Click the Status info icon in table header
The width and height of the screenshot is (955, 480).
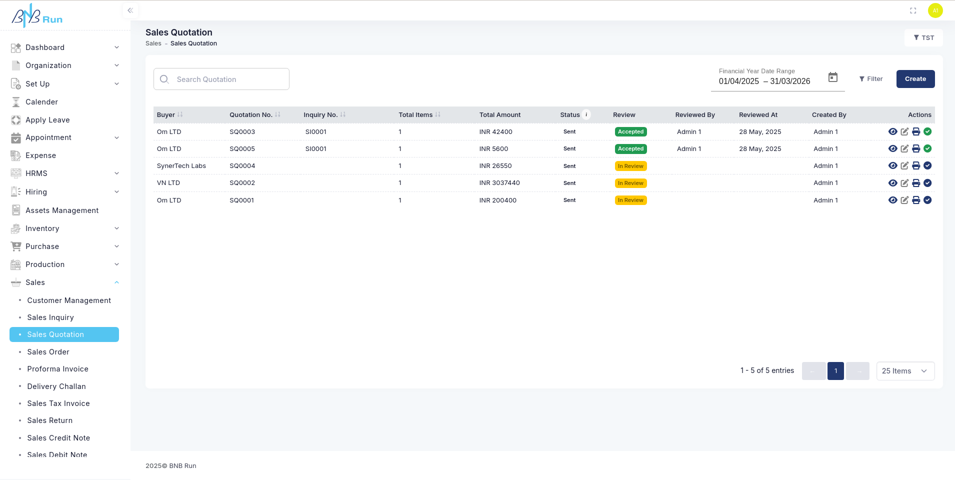tap(586, 114)
